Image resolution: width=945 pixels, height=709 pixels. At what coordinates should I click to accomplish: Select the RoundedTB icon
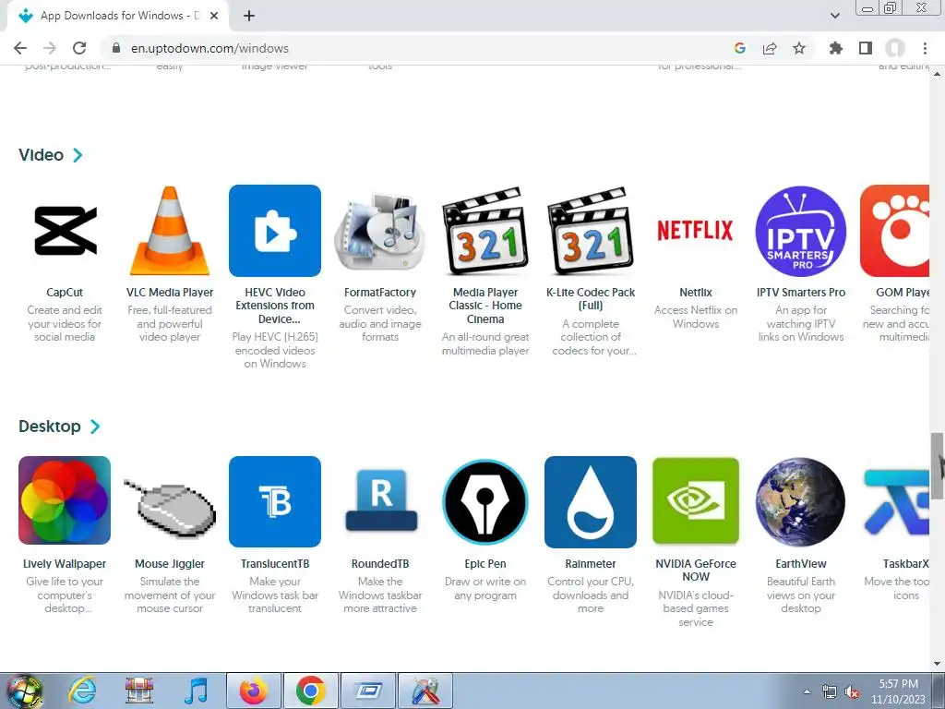[x=381, y=501]
